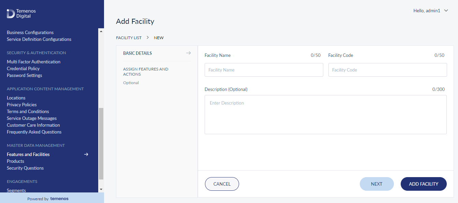The image size is (458, 203).
Task: Click the Next button
Action: click(x=376, y=184)
